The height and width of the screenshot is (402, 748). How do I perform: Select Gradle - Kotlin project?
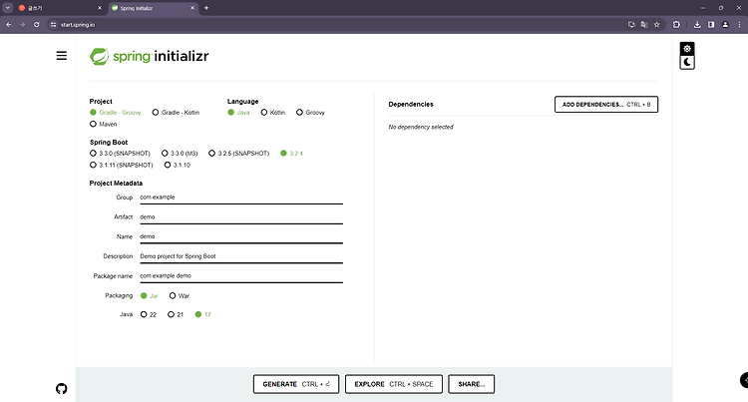pos(176,113)
